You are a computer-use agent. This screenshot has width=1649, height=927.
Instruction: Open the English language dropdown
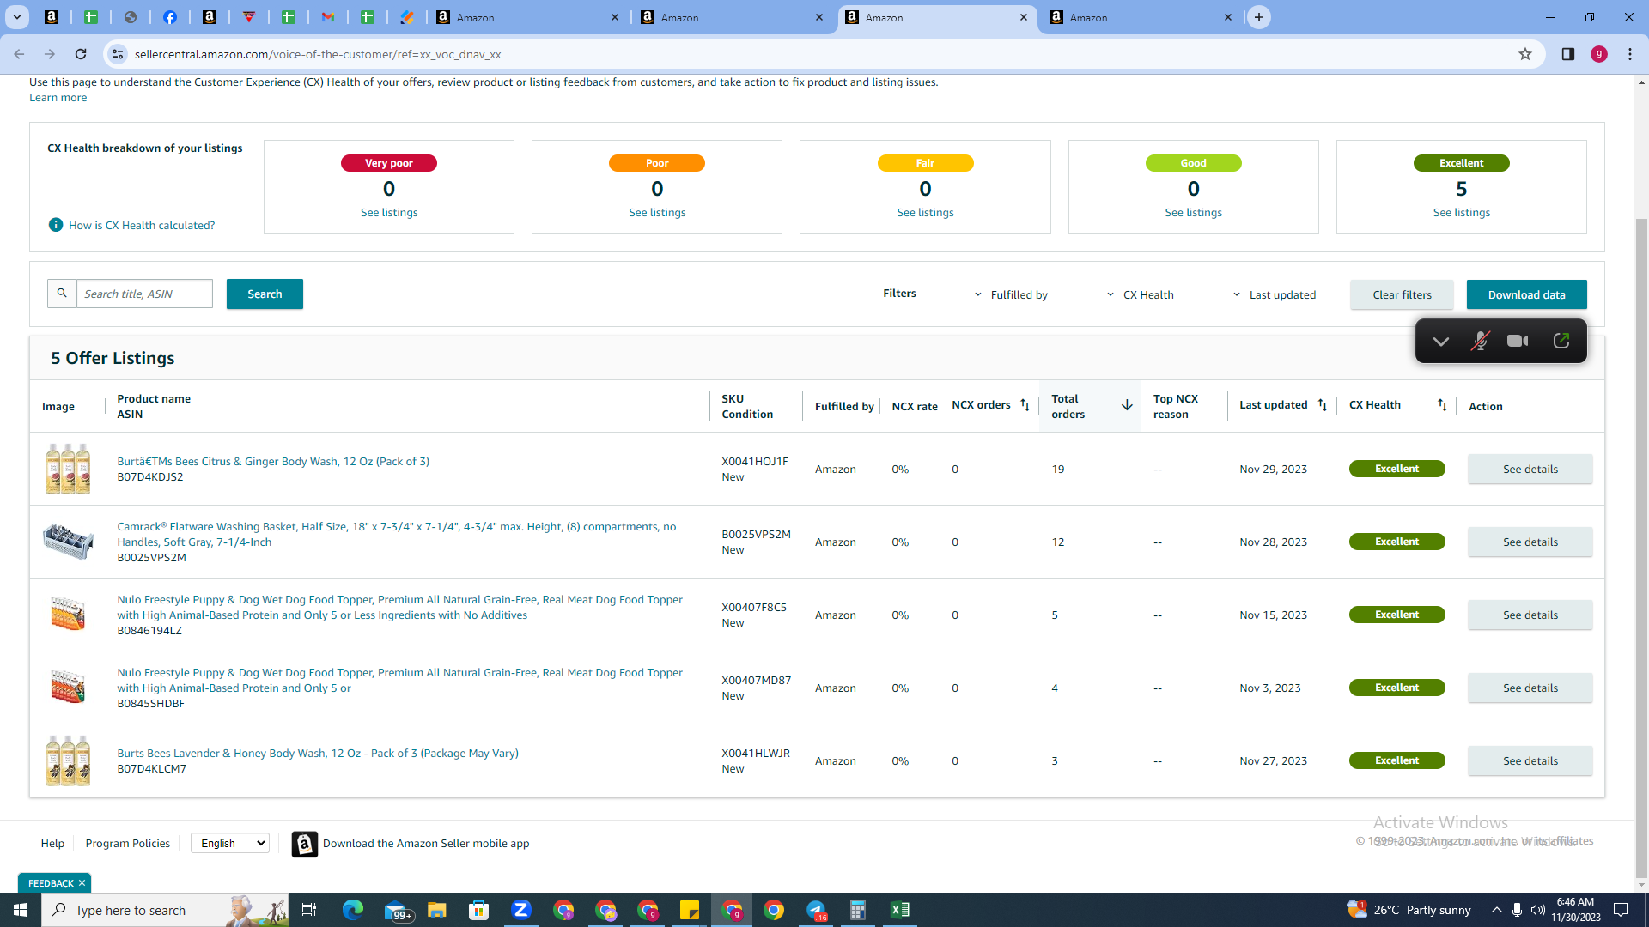point(230,843)
